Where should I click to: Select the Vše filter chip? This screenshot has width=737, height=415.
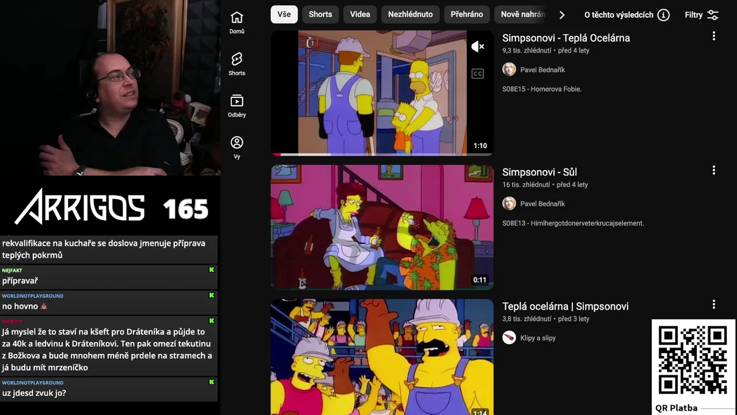(x=284, y=14)
